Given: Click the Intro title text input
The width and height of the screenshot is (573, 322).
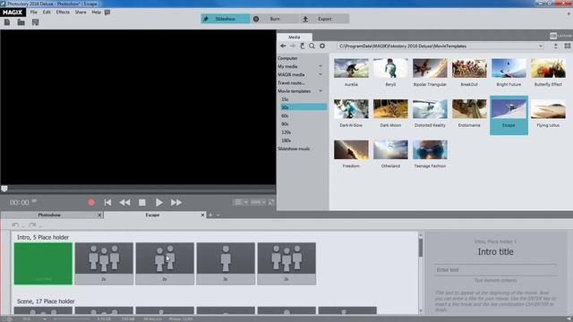Looking at the screenshot, I should (x=495, y=270).
